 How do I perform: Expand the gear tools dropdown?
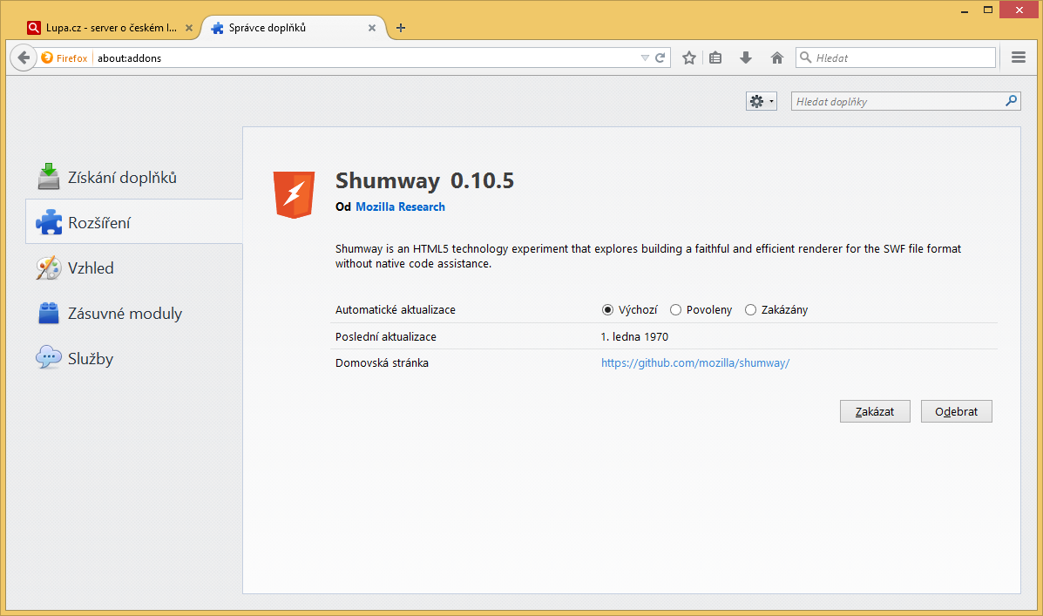[x=761, y=101]
